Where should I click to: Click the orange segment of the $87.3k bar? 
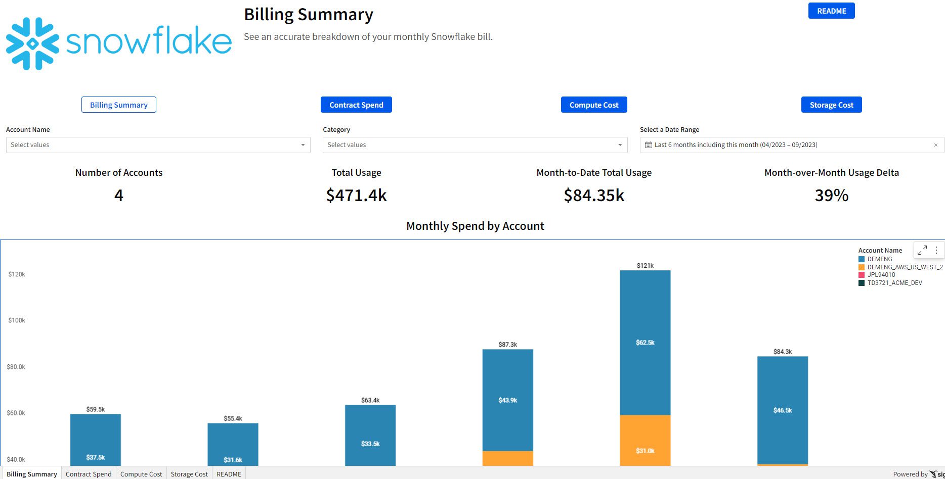(x=507, y=458)
